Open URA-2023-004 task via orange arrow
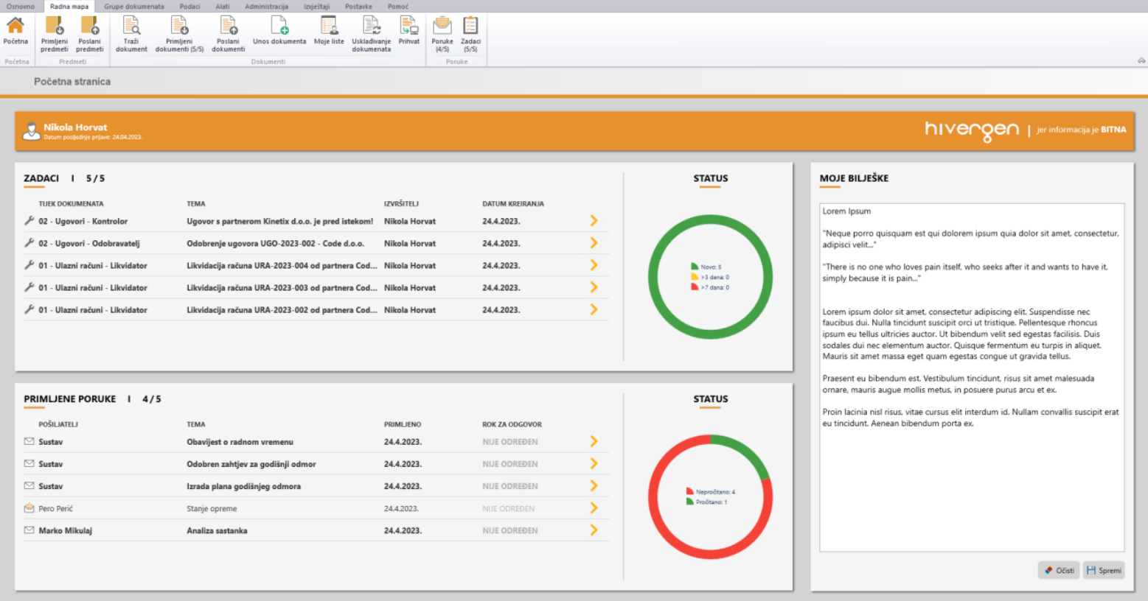Viewport: 1148px width, 601px height. pyautogui.click(x=594, y=265)
